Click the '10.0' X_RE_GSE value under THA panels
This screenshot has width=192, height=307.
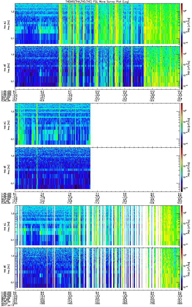coord(97,91)
